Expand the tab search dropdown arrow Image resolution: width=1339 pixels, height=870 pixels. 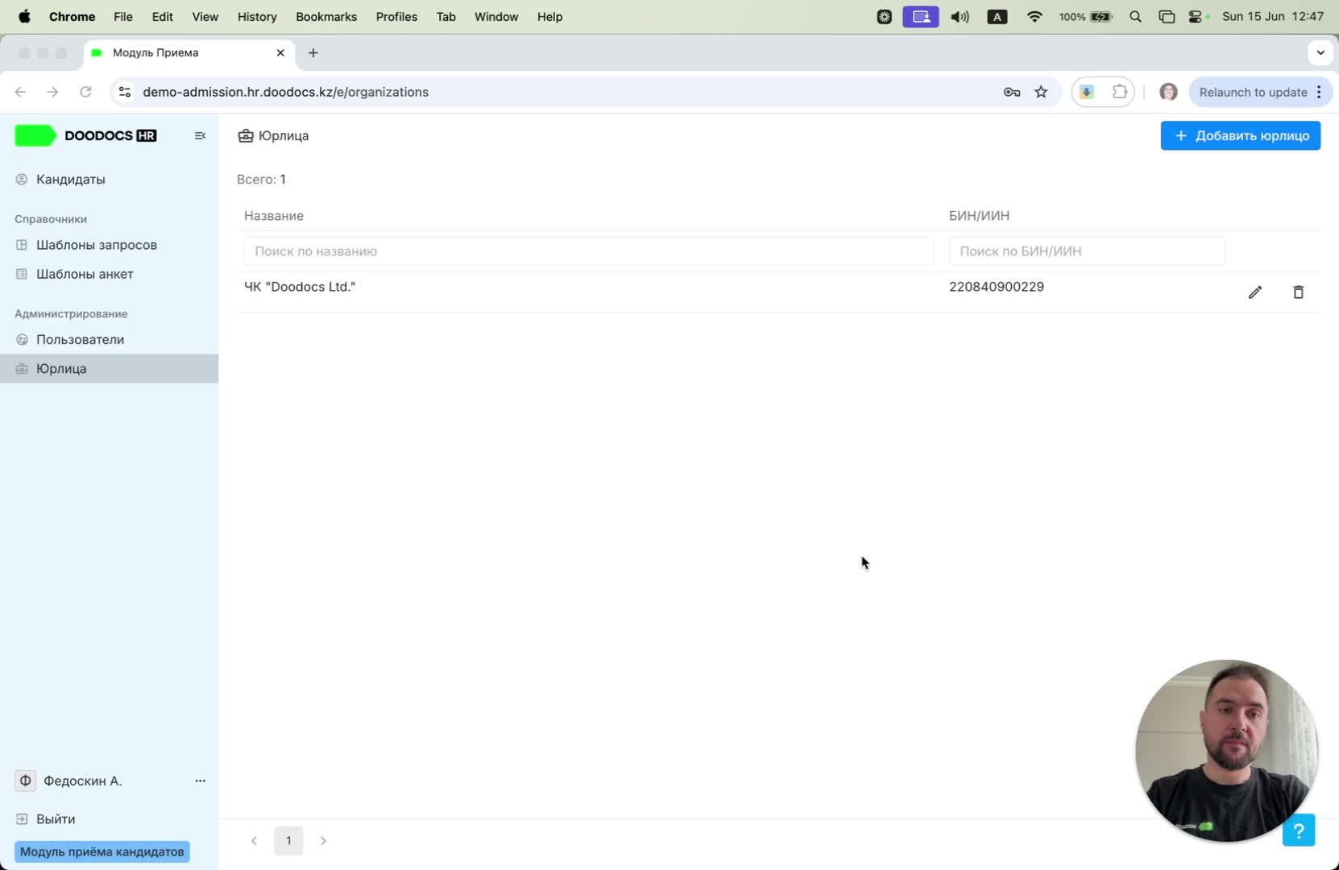click(x=1320, y=52)
